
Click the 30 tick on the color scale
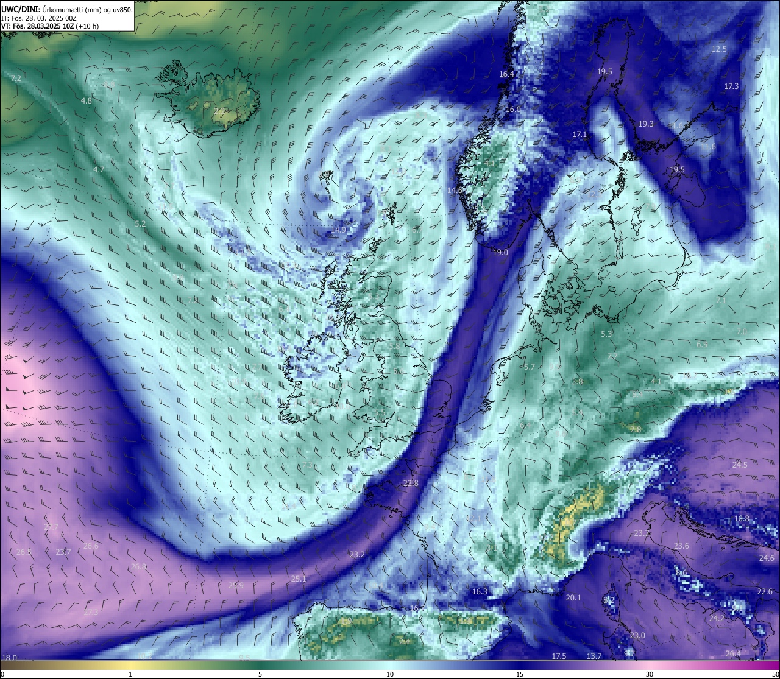pos(650,674)
